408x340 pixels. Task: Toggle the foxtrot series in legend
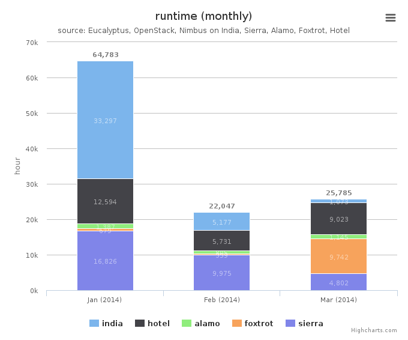(253, 323)
